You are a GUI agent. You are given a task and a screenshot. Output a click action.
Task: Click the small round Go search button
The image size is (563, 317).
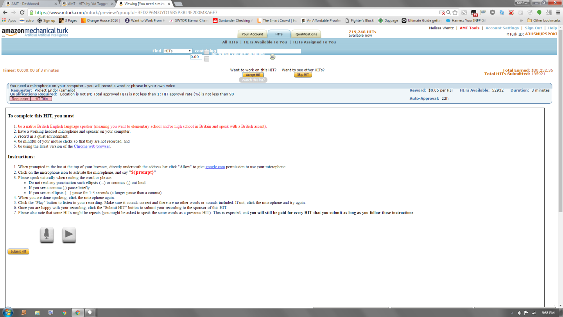[x=273, y=57]
